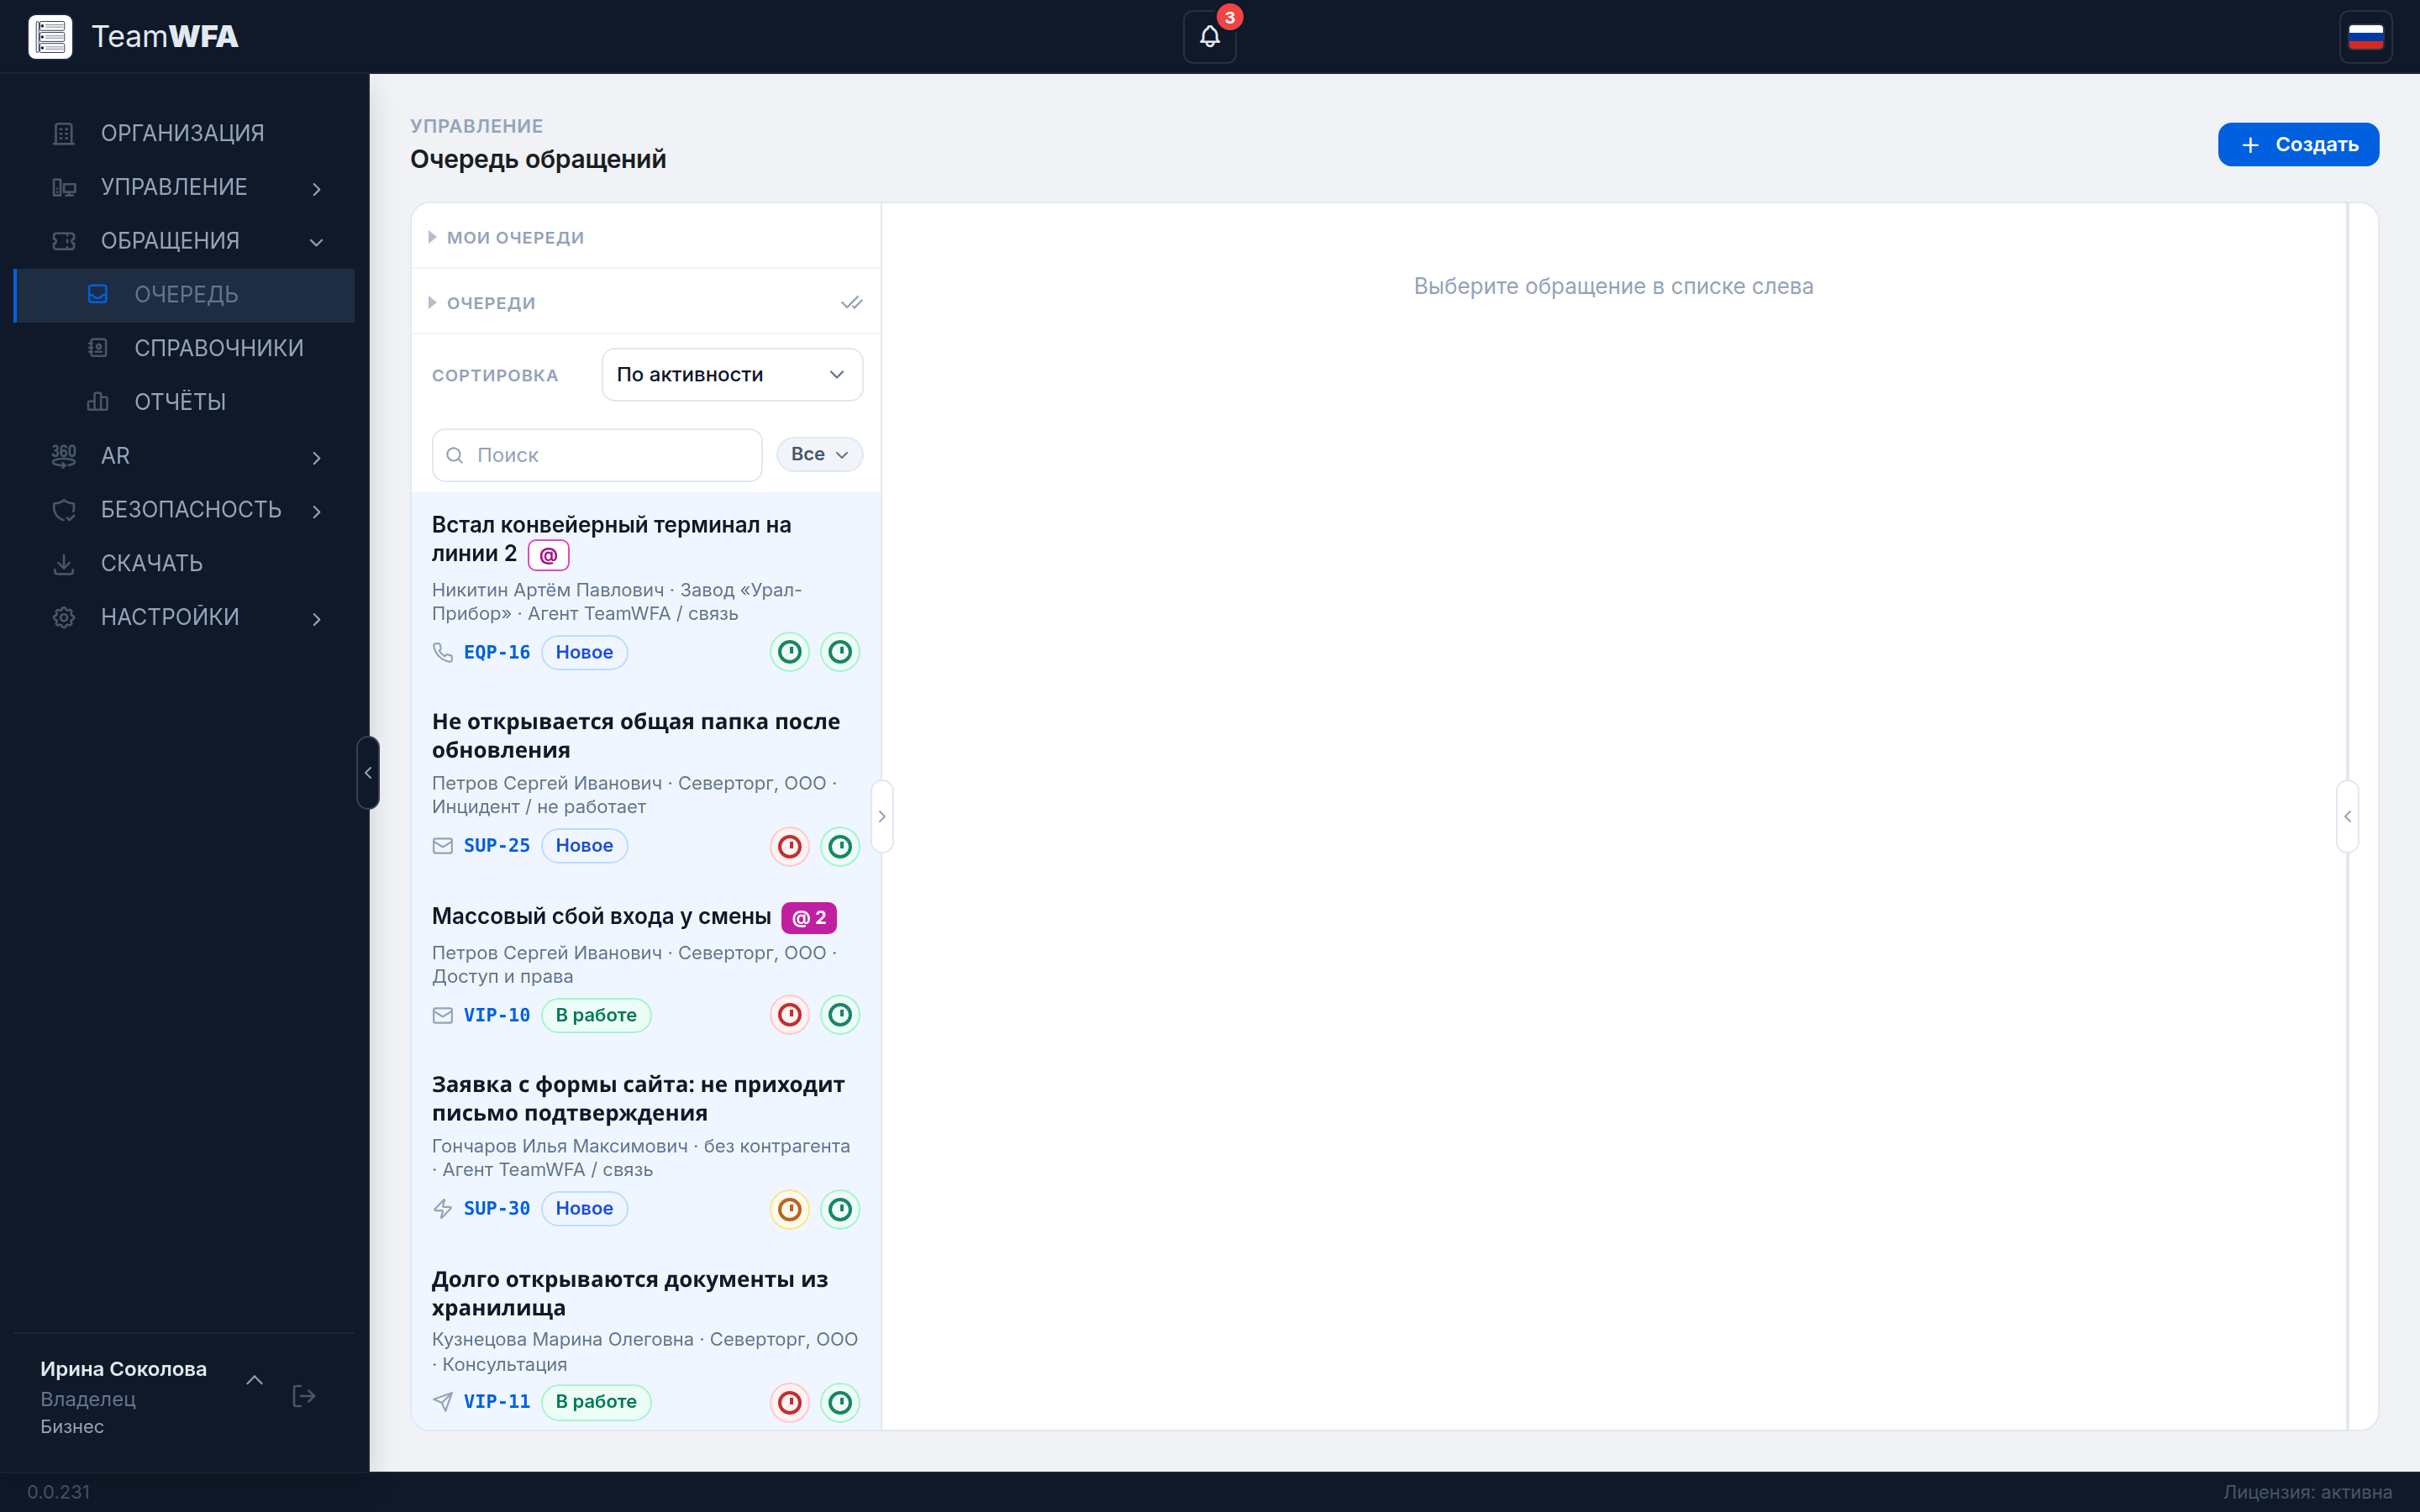Screen dimensions: 2420x1512
Task: Click paper plane icon beside VIP-11
Action: (443, 1402)
